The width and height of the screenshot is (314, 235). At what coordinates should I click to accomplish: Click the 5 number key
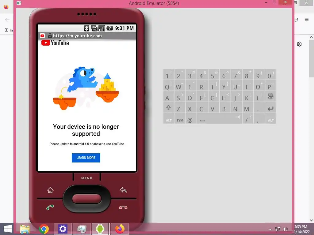point(214,75)
